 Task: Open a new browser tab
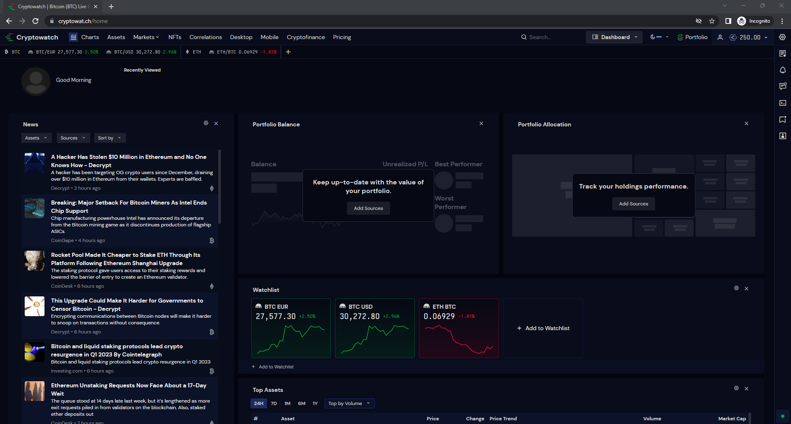pyautogui.click(x=111, y=7)
